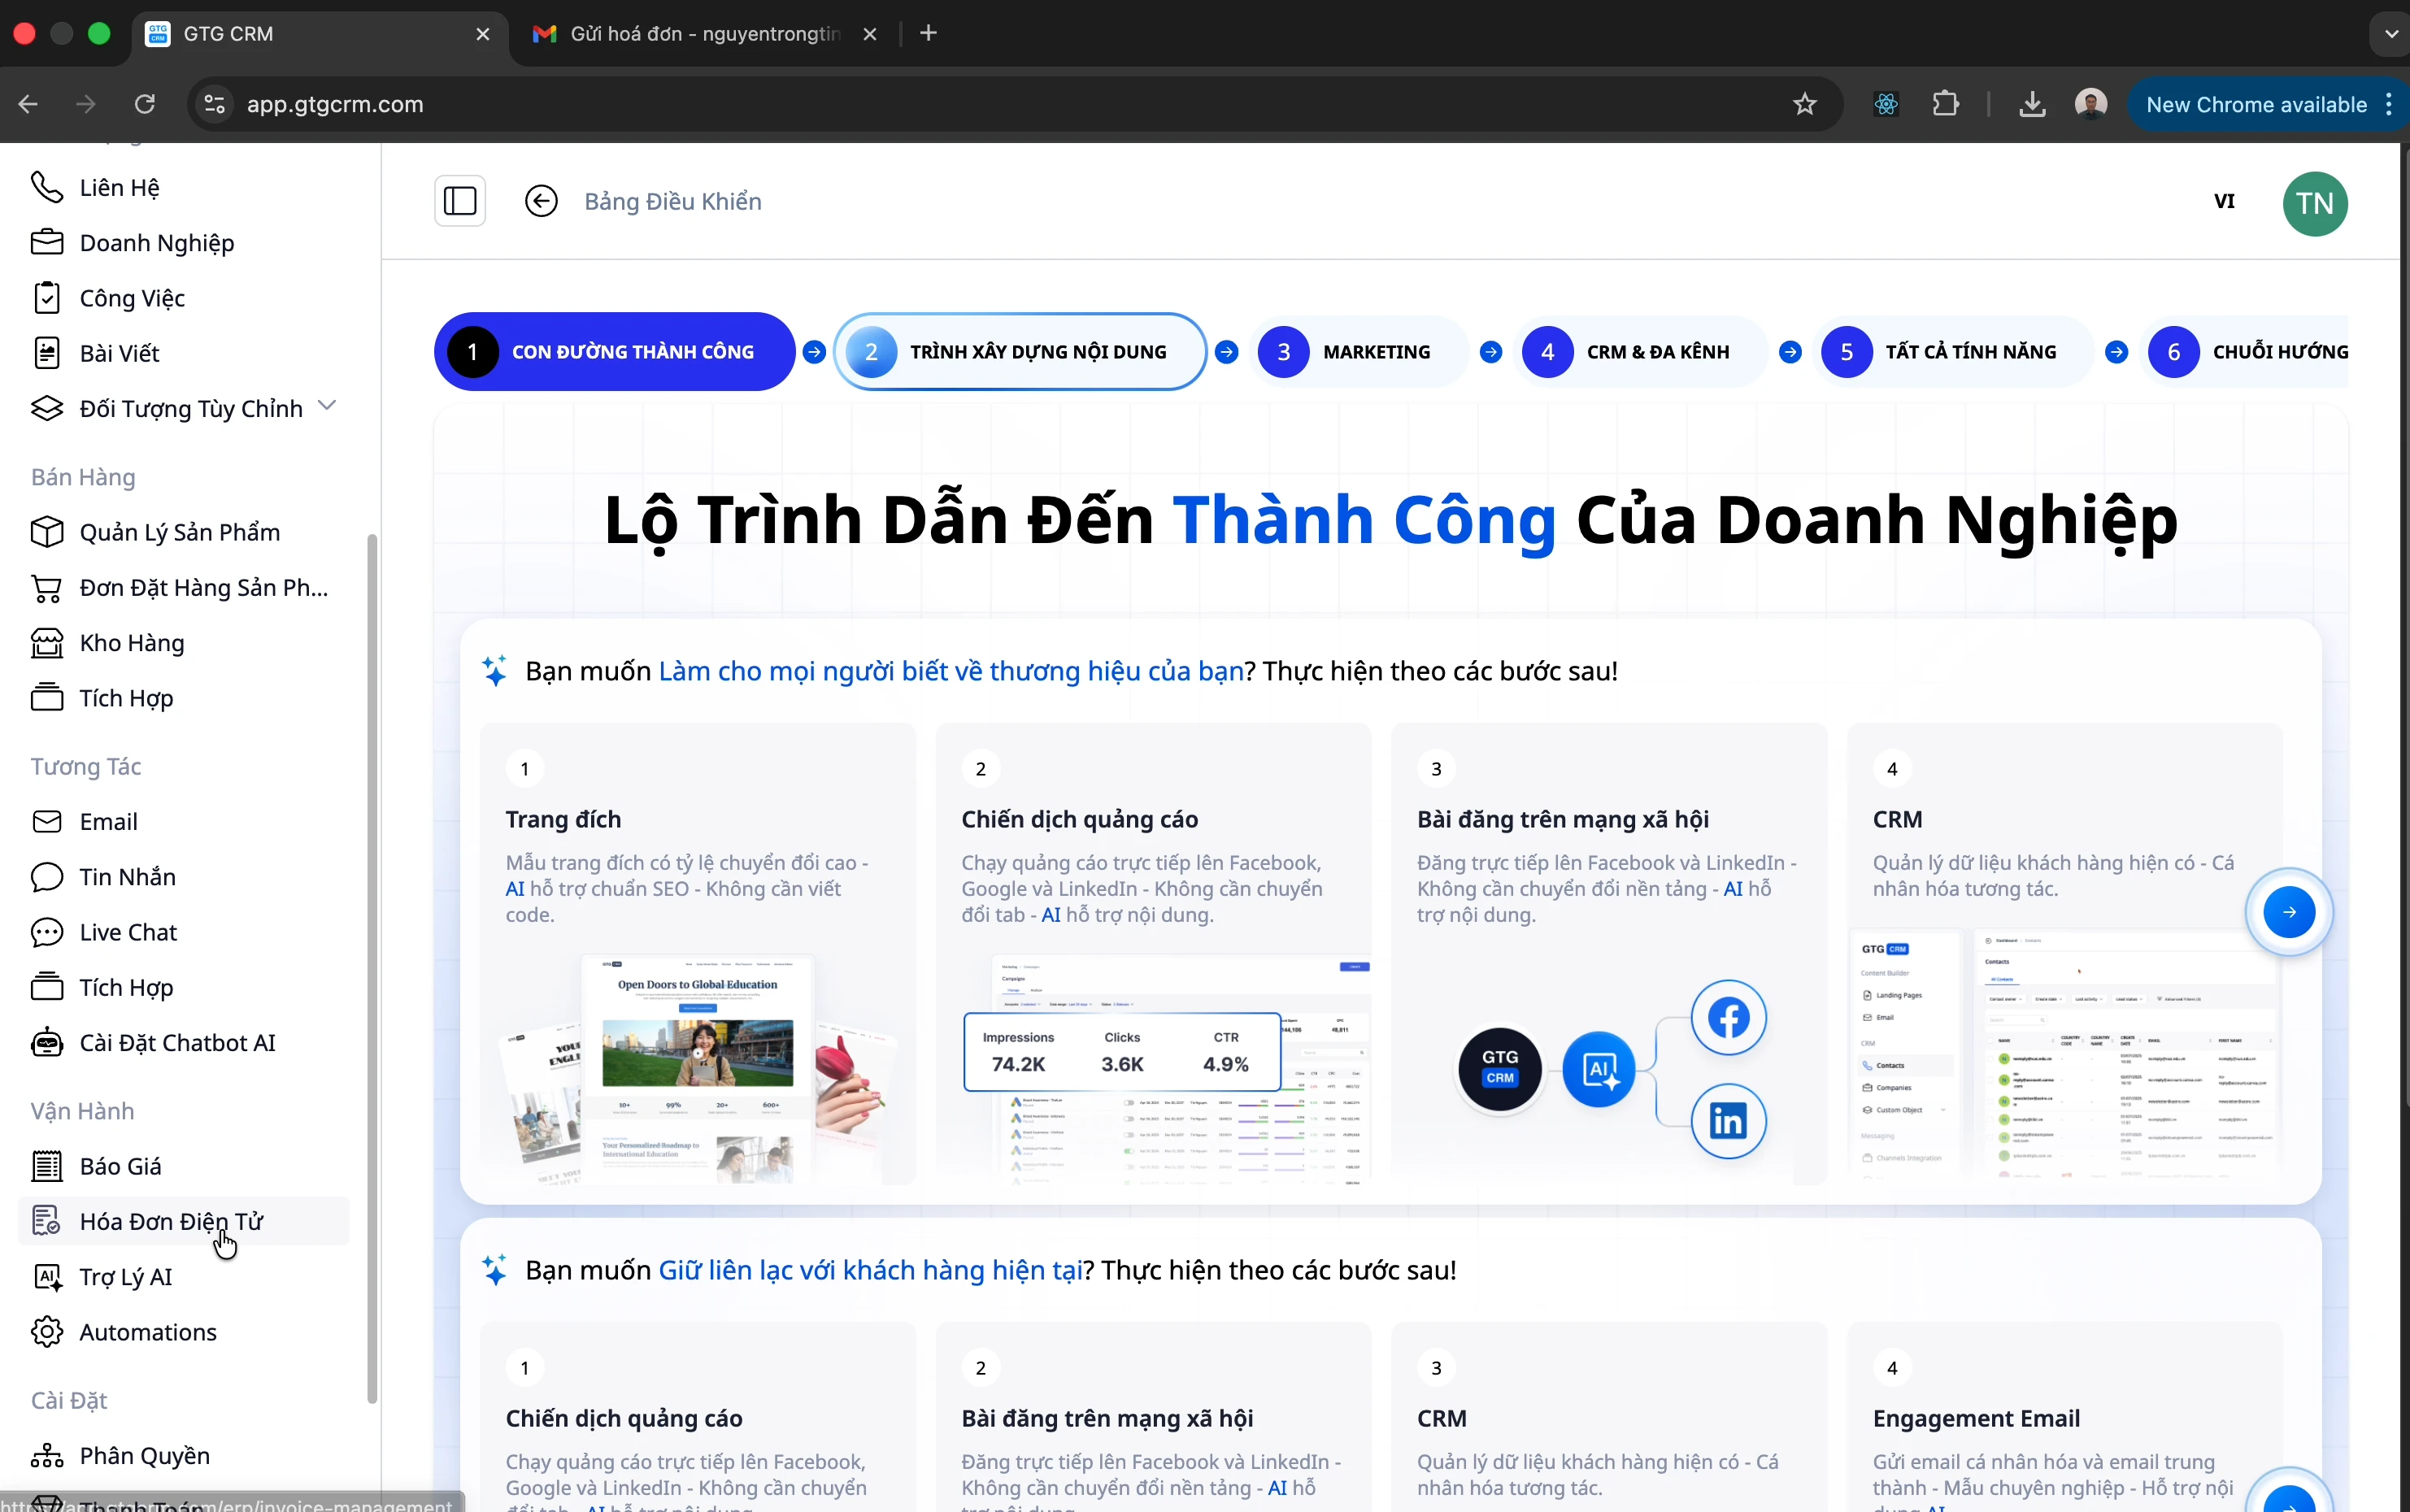The image size is (2410, 1512).
Task: Open Hóa Đơn Điện Tử page
Action: click(171, 1221)
